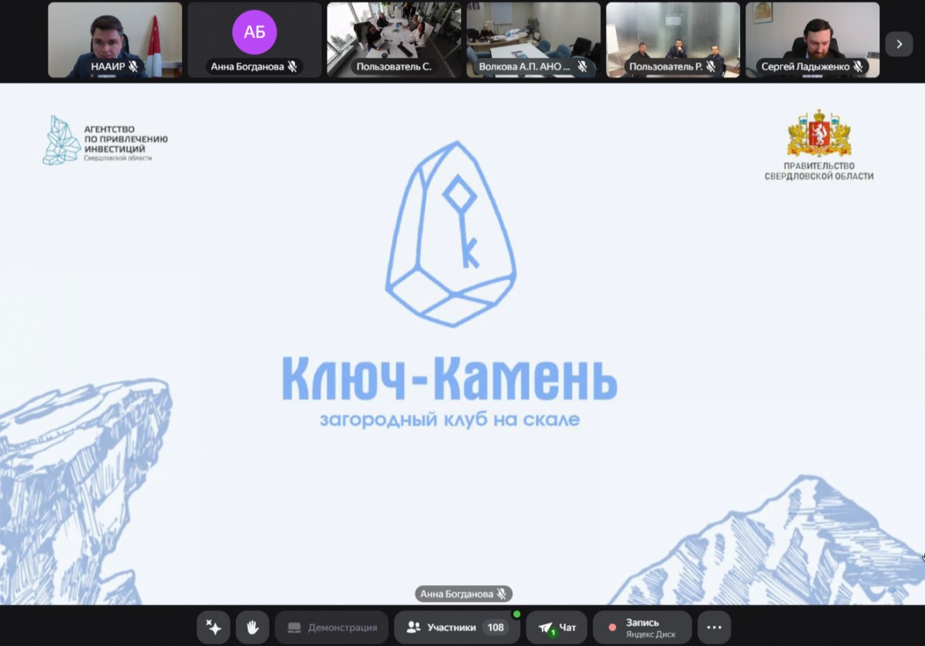This screenshot has width=925, height=646.
Task: Click muted mic icon on Пользователь Р. tile
Action: (710, 67)
